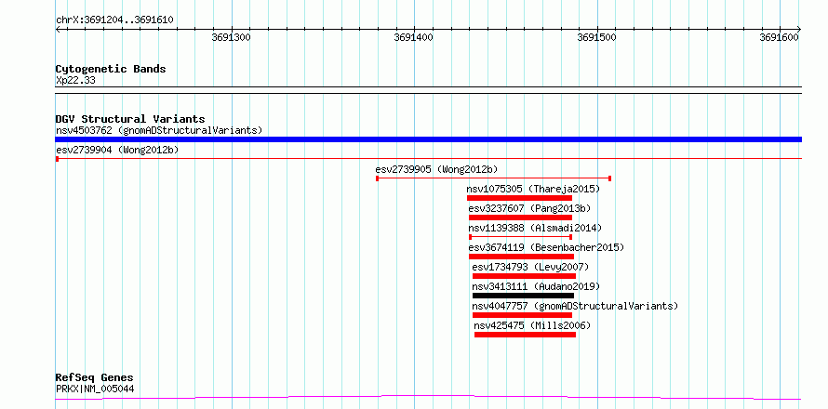The width and height of the screenshot is (828, 409).
Task: Open nsv4503762 gnomADStructuralVariants label
Action: tap(159, 130)
